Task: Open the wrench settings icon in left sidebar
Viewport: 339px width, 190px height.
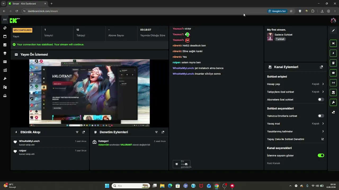Action: point(5,79)
